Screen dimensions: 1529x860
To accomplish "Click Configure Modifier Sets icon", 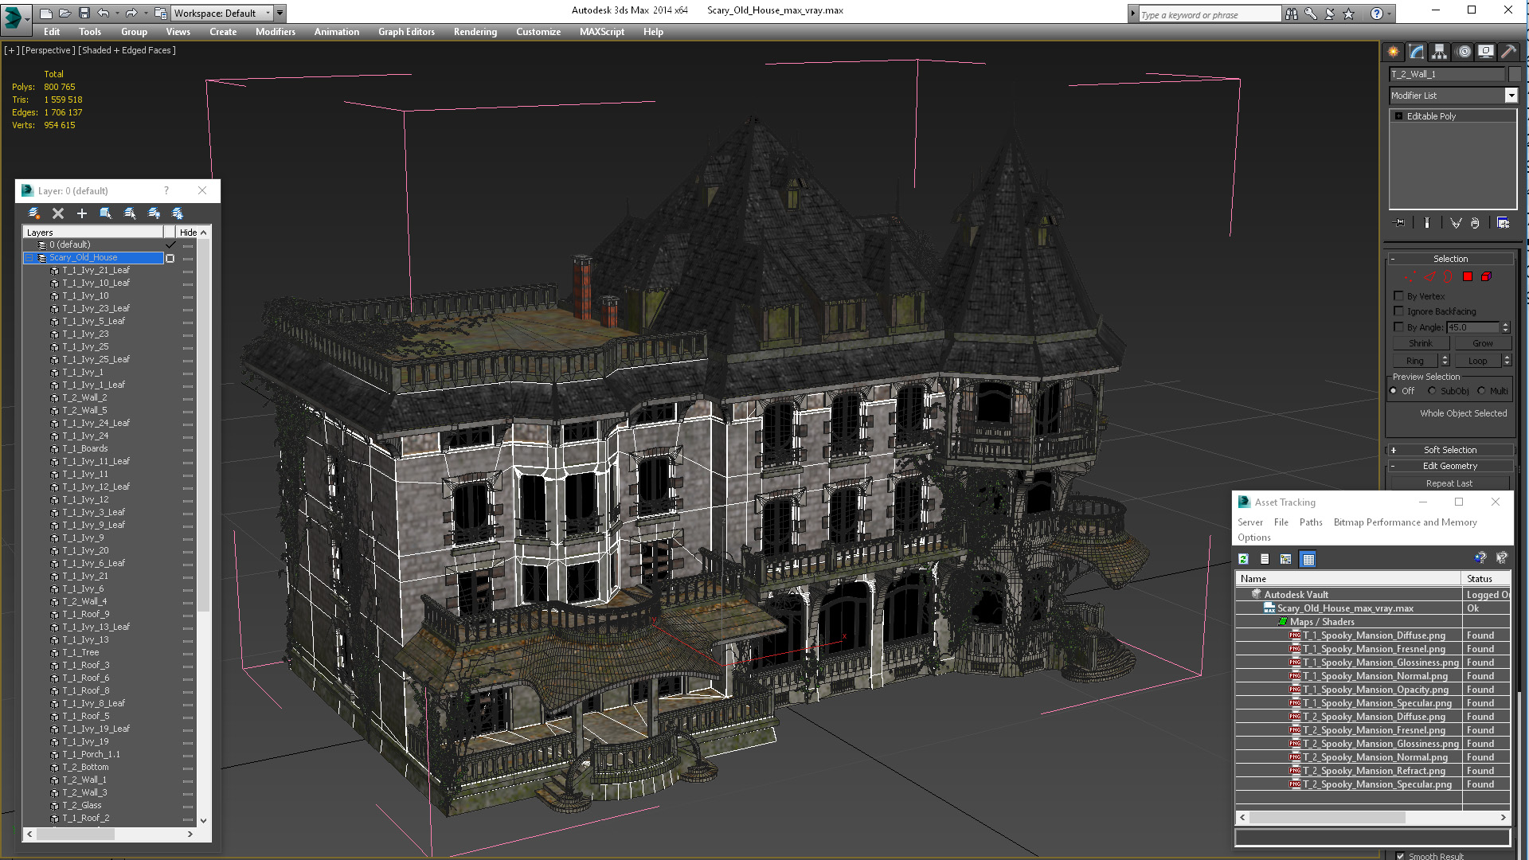I will pos(1503,223).
